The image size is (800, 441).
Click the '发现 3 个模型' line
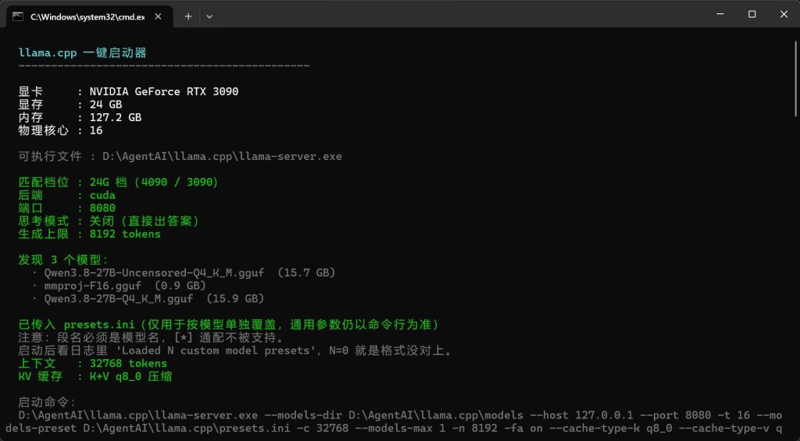tap(64, 260)
